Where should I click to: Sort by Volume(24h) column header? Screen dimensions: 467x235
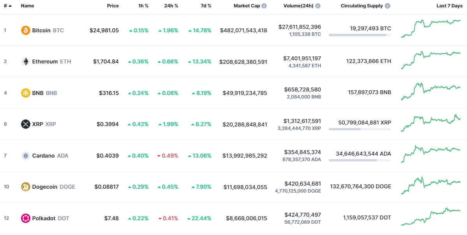click(298, 6)
